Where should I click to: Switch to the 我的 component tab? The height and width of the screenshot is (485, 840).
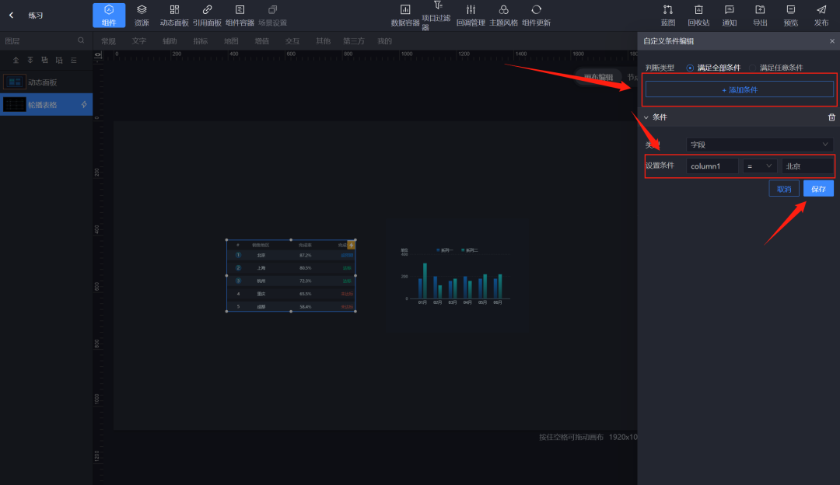pyautogui.click(x=385, y=41)
